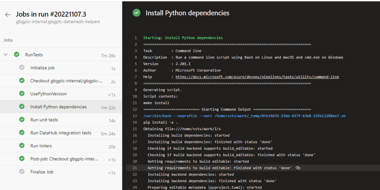Open the Checkout gbgplc-internal step
The width and height of the screenshot is (380, 190).
point(61,81)
